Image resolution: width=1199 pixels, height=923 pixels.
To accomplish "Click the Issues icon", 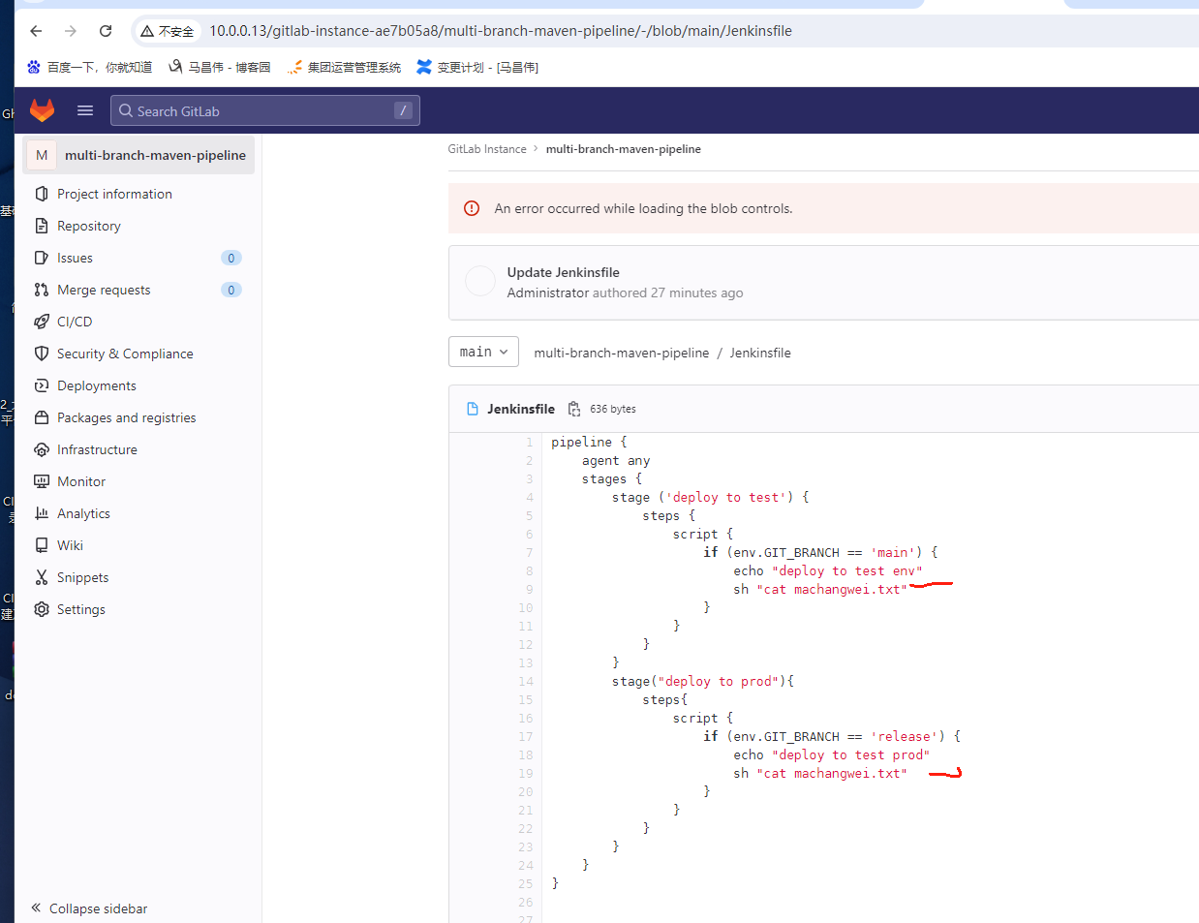I will coord(42,258).
